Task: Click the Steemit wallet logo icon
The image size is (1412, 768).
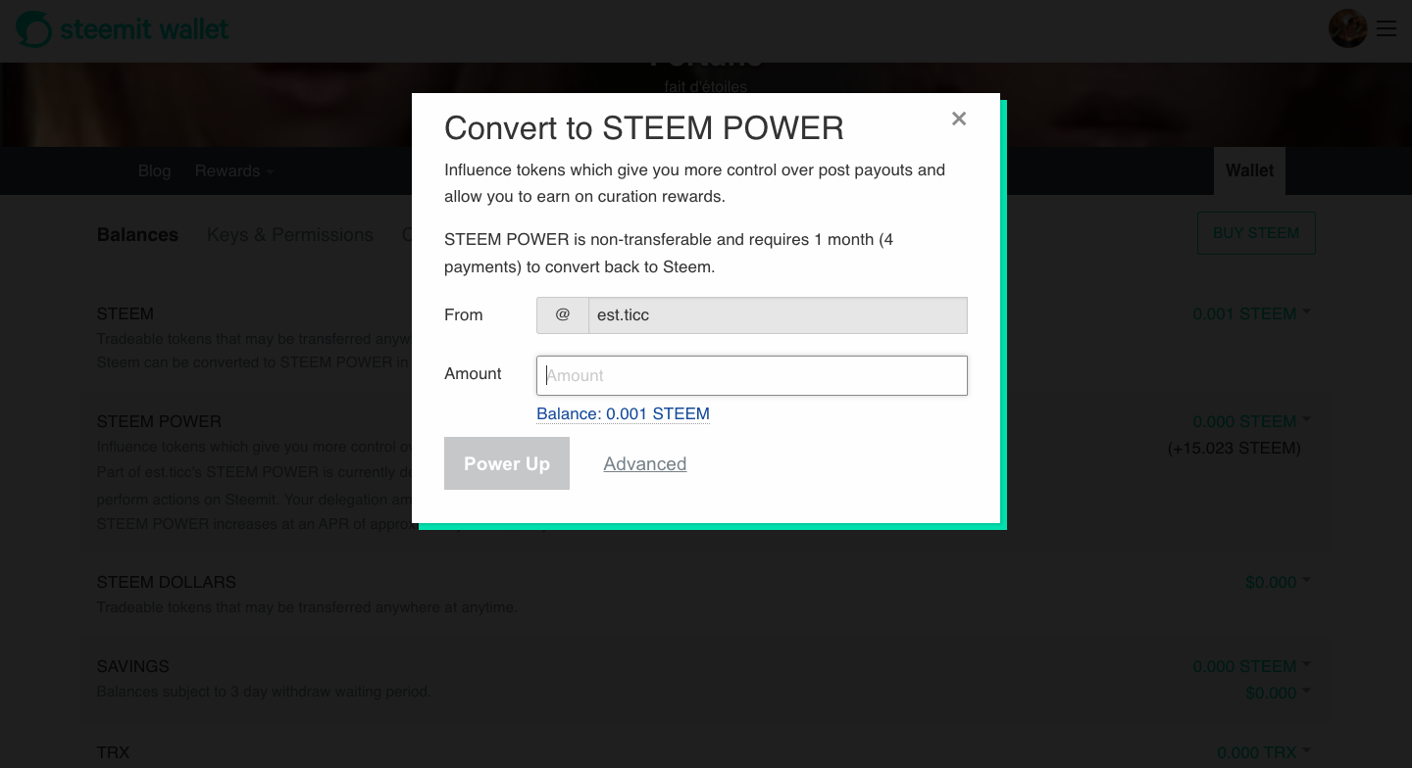Action: click(x=33, y=29)
